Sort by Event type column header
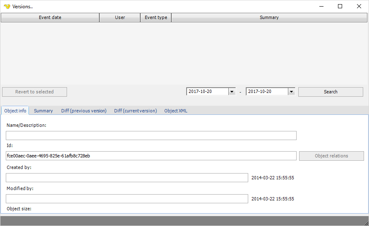This screenshot has width=369, height=226. point(156,17)
